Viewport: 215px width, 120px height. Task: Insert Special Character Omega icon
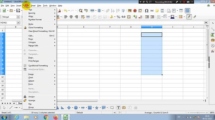(146, 11)
